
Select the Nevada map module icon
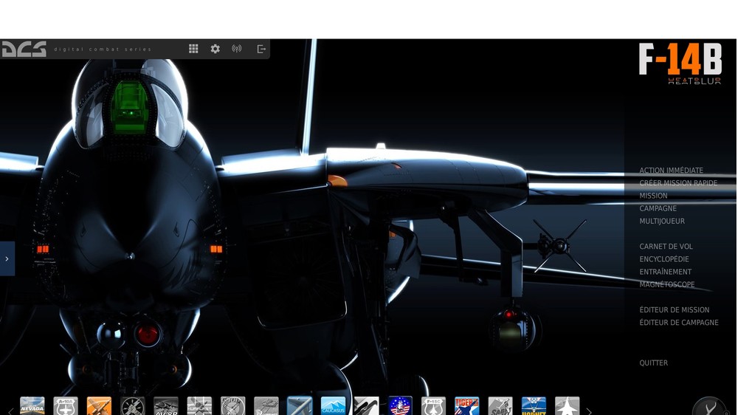point(32,405)
